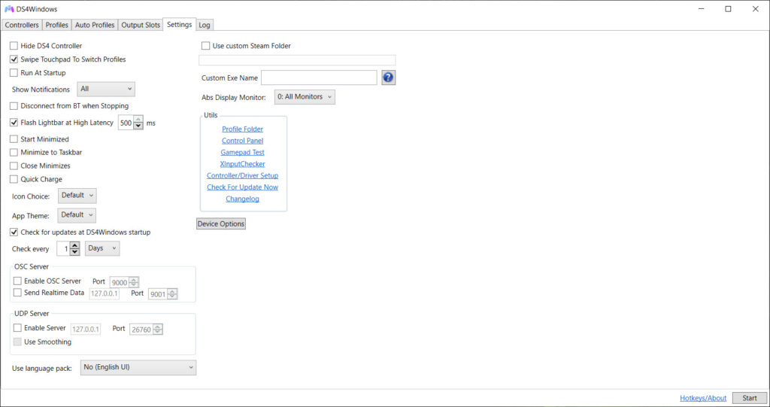Switch to the Profiles tab
The width and height of the screenshot is (770, 407).
click(x=57, y=25)
